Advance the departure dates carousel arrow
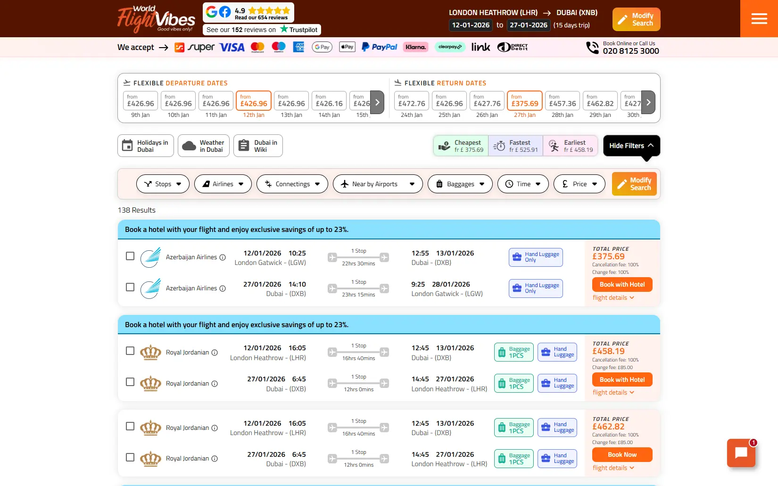This screenshot has width=778, height=486. pos(377,102)
